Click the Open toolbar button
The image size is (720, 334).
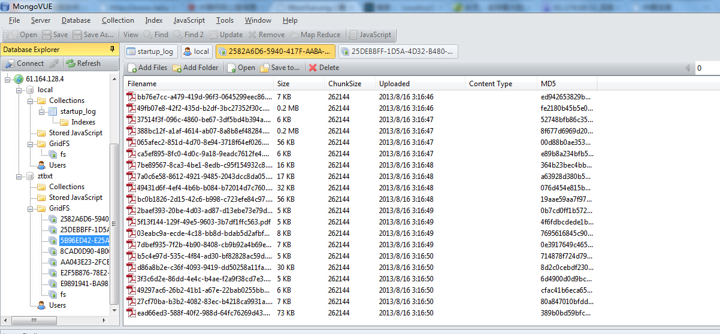coord(23,35)
